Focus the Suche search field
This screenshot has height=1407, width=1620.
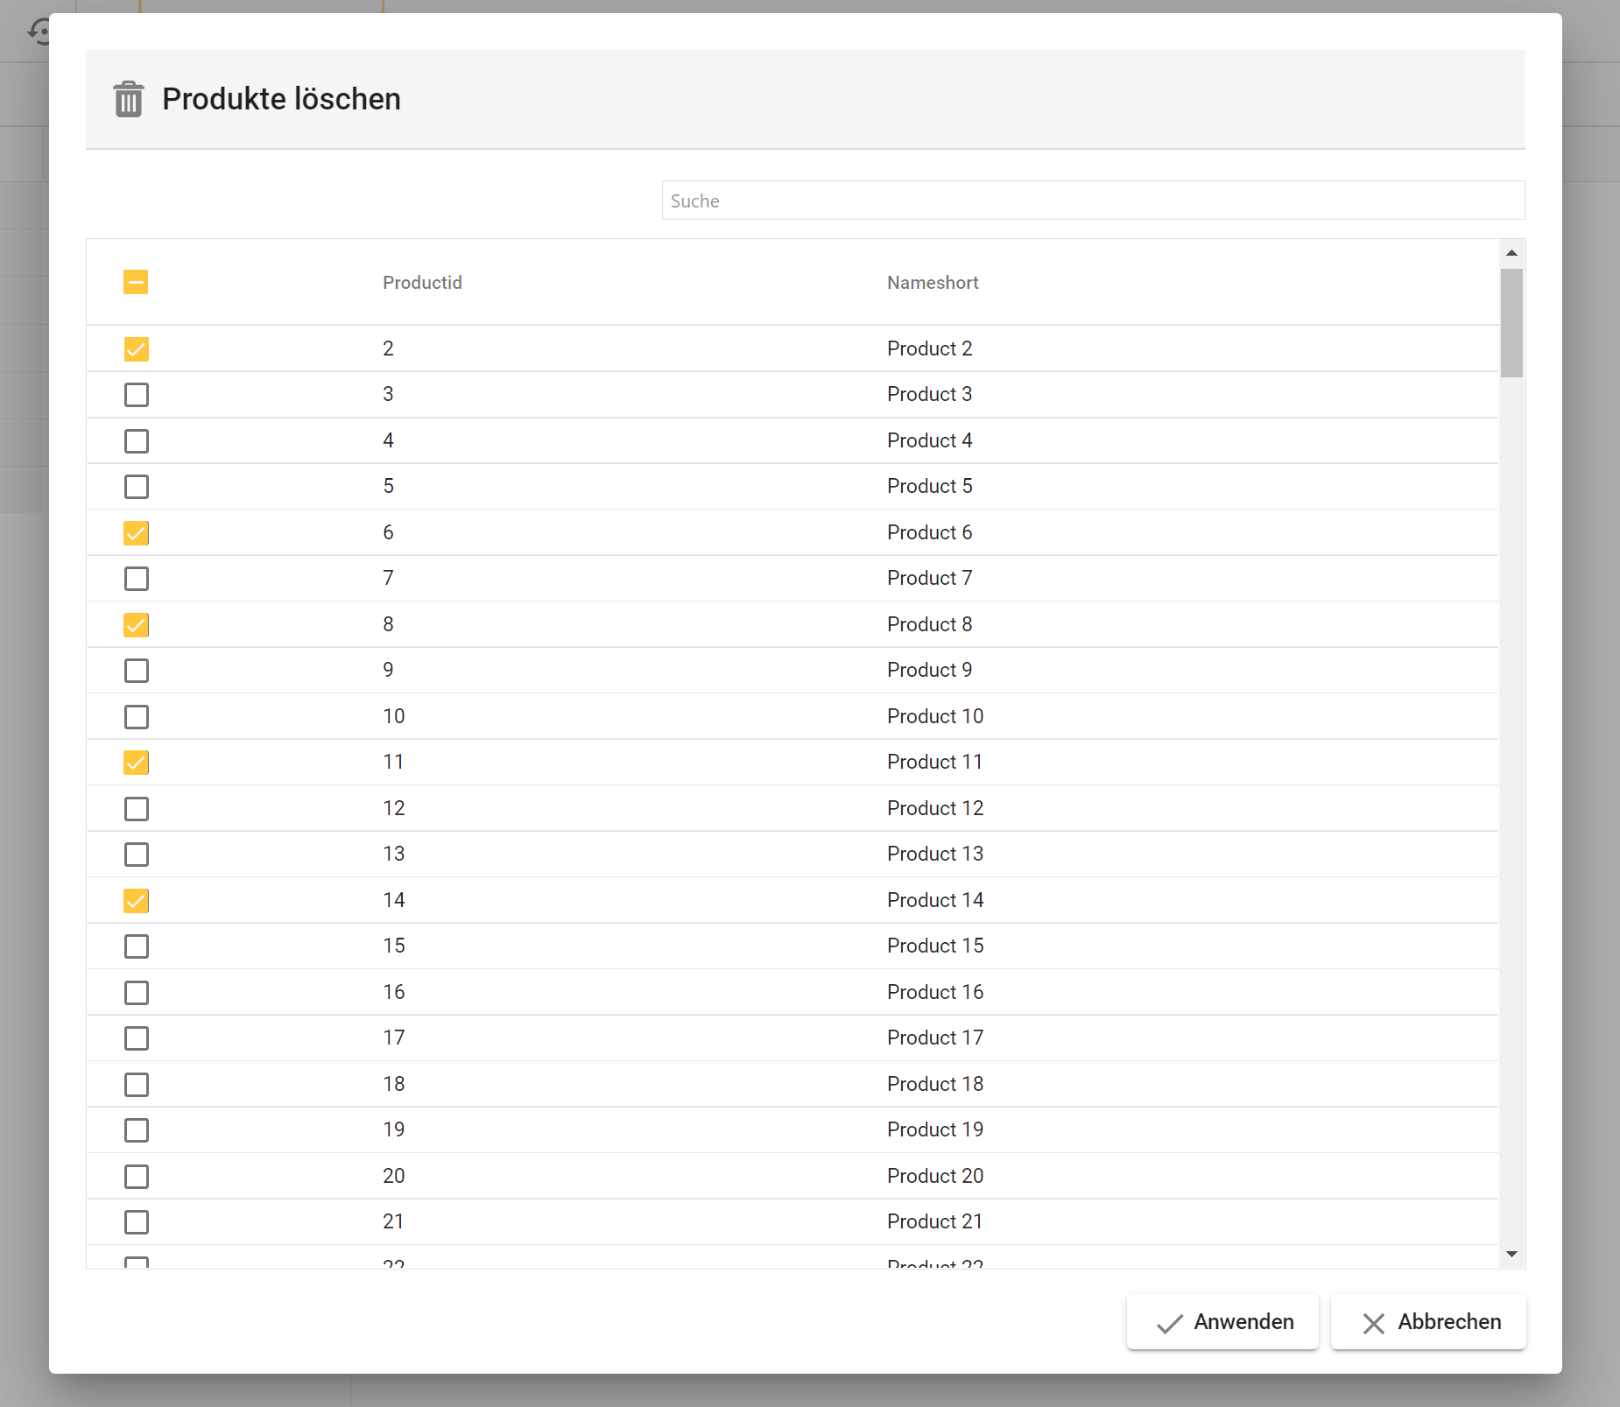click(x=1093, y=200)
